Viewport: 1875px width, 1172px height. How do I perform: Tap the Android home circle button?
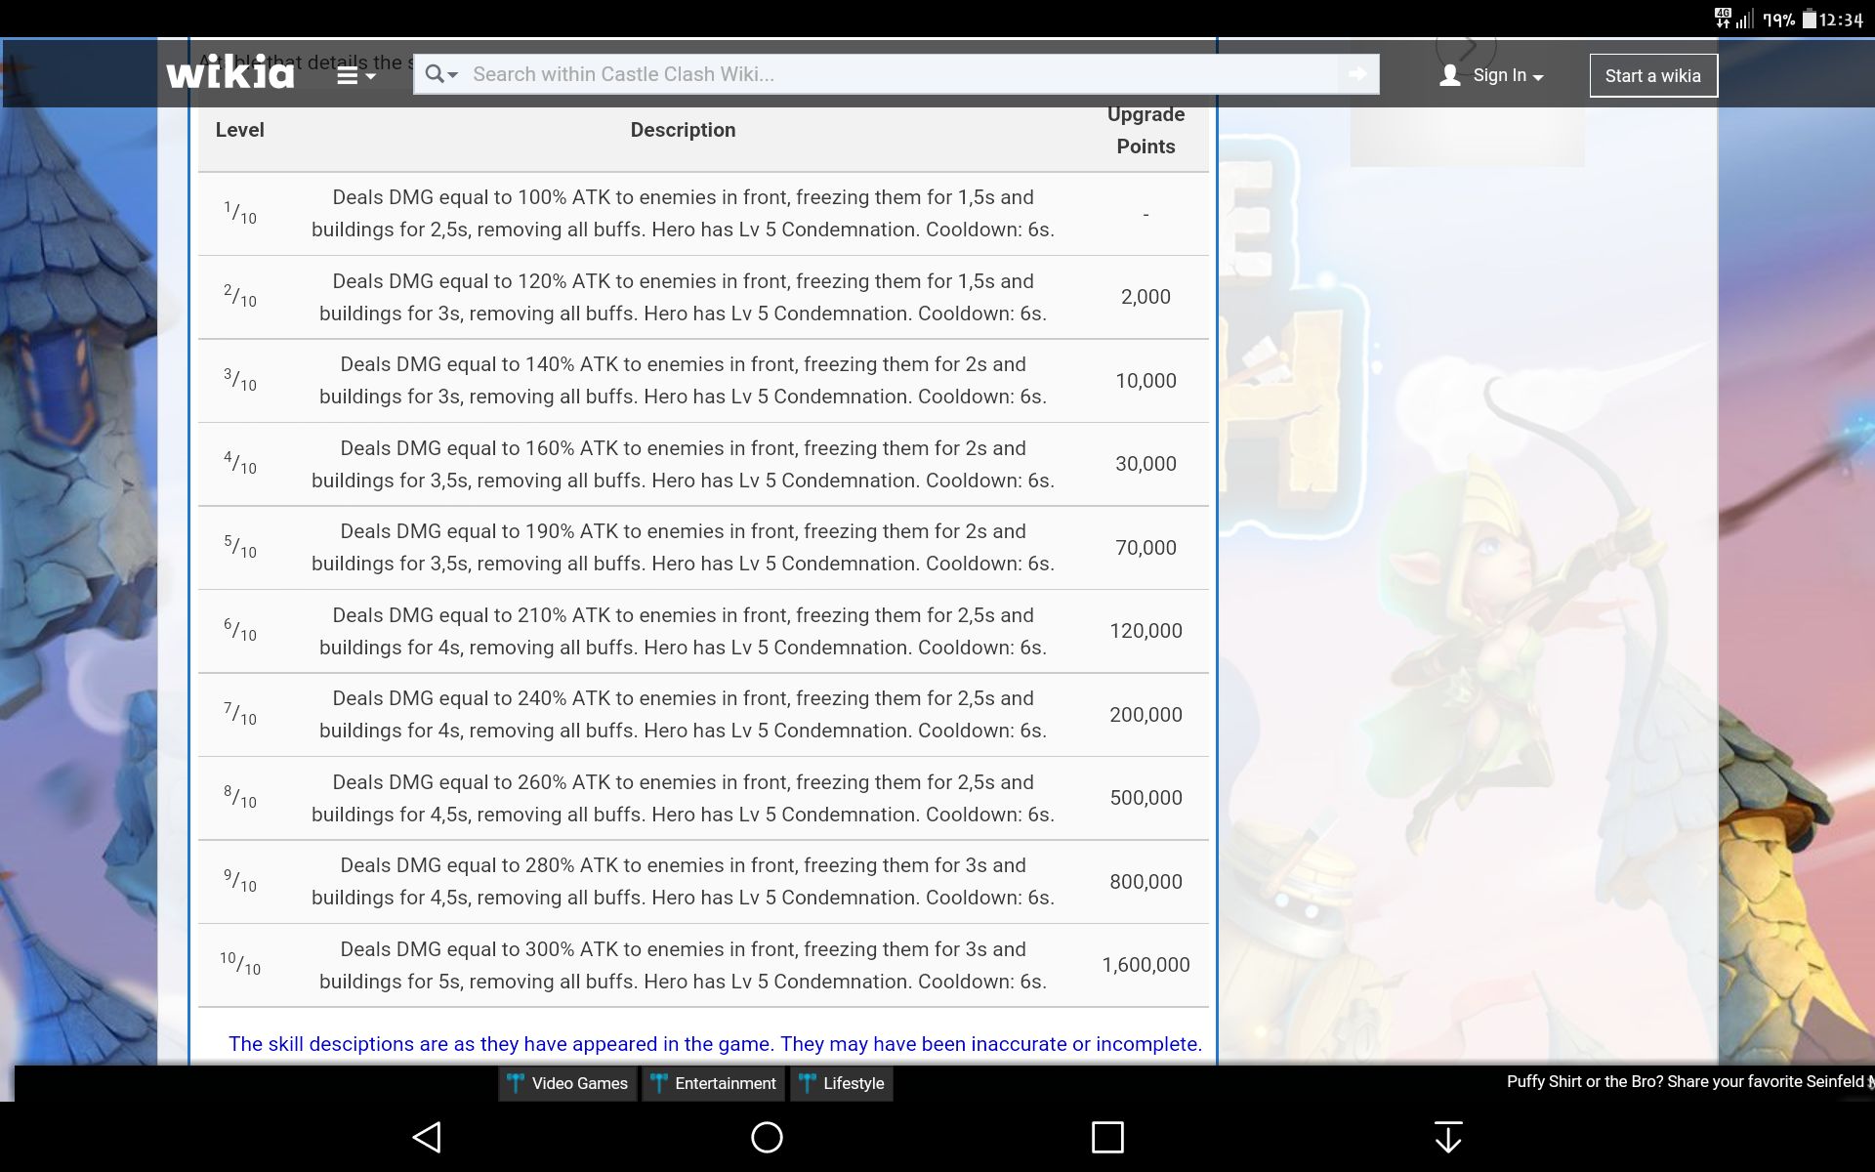tap(767, 1137)
